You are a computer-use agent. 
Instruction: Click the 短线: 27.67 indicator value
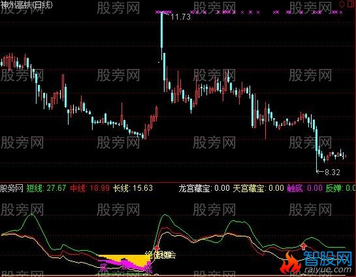click(46, 188)
